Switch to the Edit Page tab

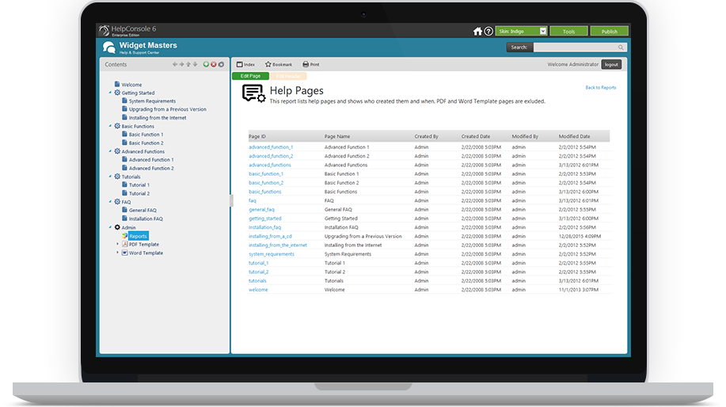(250, 76)
